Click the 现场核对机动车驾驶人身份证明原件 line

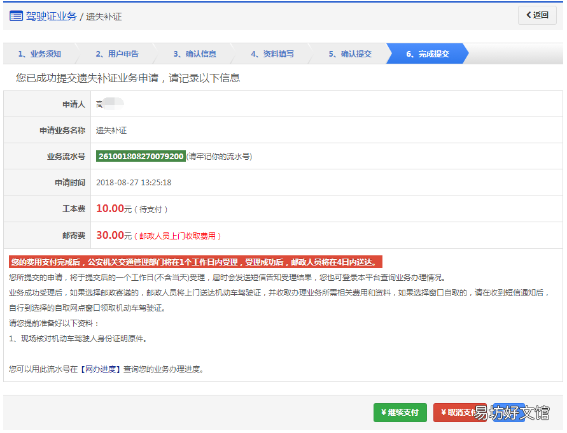click(x=78, y=339)
